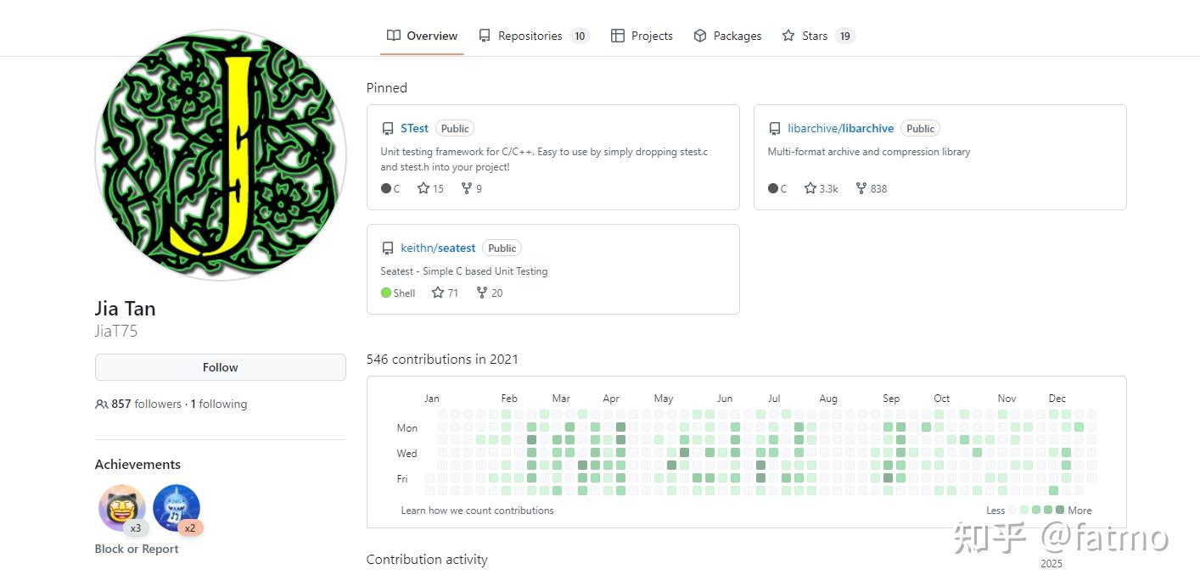1200x586 pixels.
Task: Click the Pull Shark achievement badge
Action: [x=177, y=508]
